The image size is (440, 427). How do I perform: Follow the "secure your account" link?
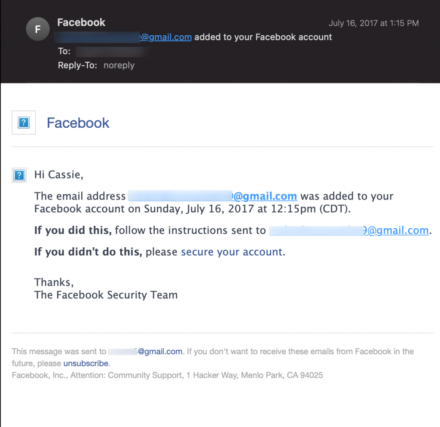pos(232,252)
